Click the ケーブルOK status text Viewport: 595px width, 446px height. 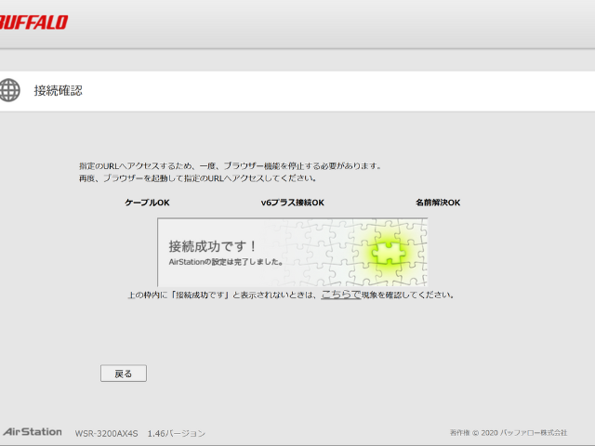(x=147, y=203)
